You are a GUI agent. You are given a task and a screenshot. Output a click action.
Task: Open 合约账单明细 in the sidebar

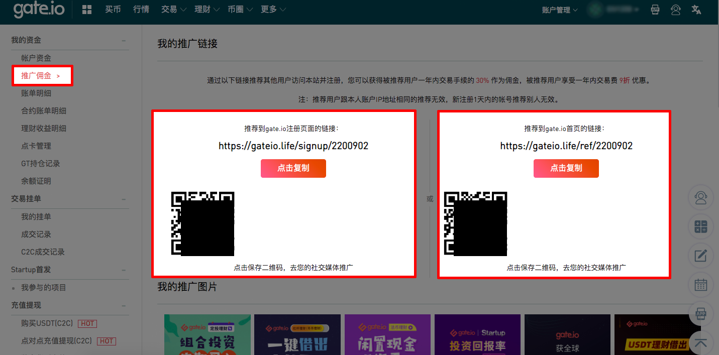coord(44,111)
